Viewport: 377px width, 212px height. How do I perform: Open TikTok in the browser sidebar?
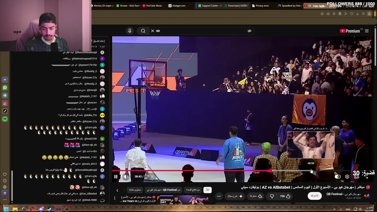(x=5, y=111)
